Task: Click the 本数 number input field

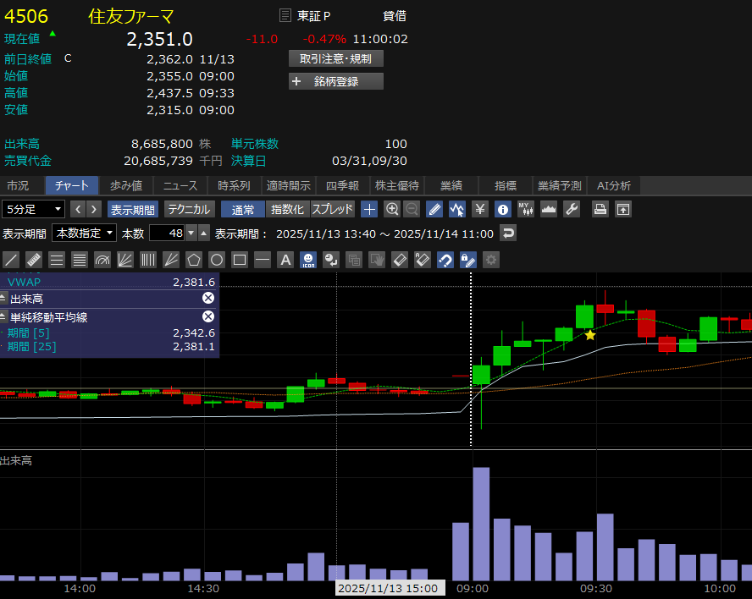Action: [x=167, y=233]
